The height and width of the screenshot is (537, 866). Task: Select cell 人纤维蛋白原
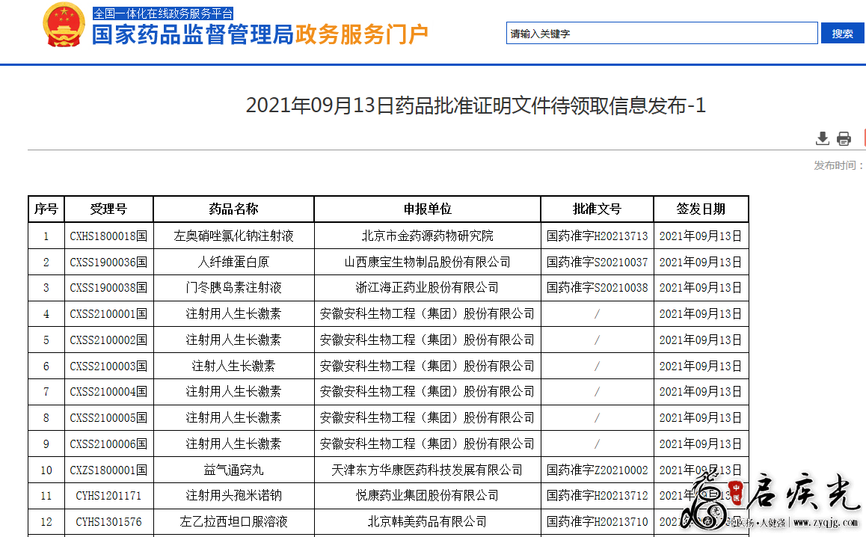point(233,262)
